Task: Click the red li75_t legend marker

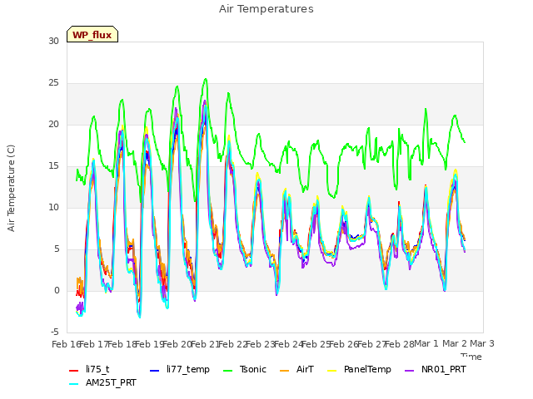Action: click(x=74, y=371)
